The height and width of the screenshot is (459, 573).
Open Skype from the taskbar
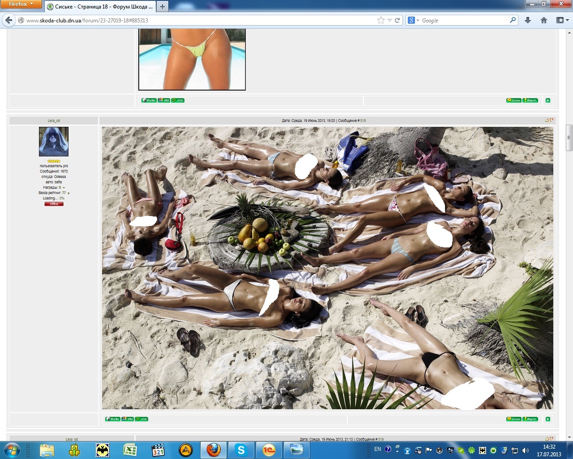pos(241,450)
